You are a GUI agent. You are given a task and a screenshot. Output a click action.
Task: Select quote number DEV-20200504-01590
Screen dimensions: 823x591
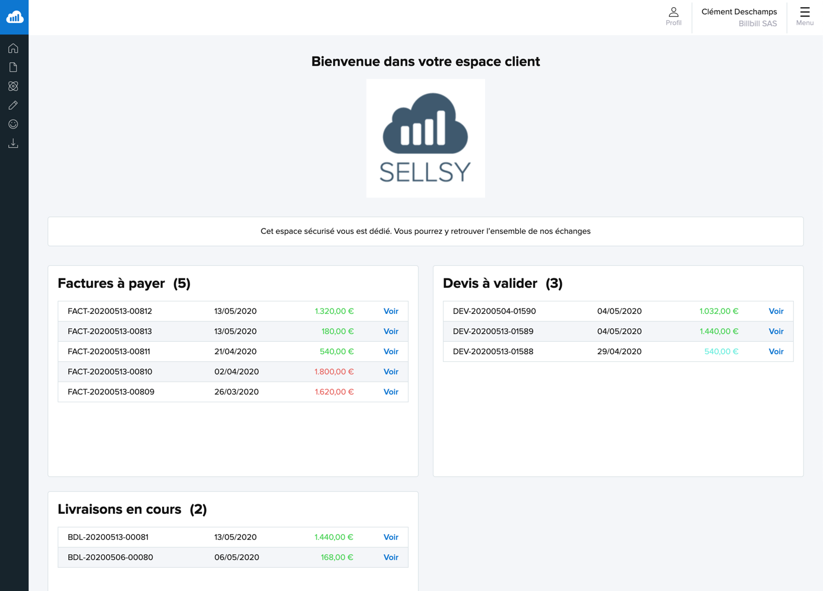pyautogui.click(x=494, y=311)
